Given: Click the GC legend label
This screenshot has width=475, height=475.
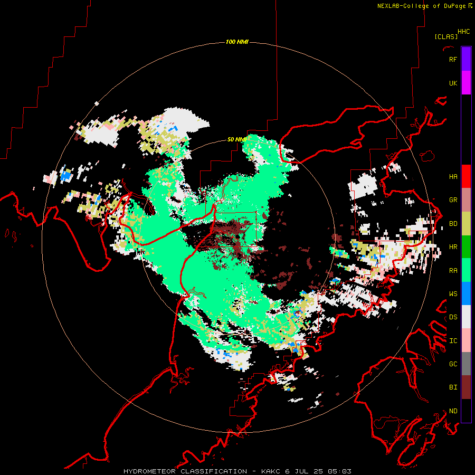Looking at the screenshot, I should tap(453, 364).
